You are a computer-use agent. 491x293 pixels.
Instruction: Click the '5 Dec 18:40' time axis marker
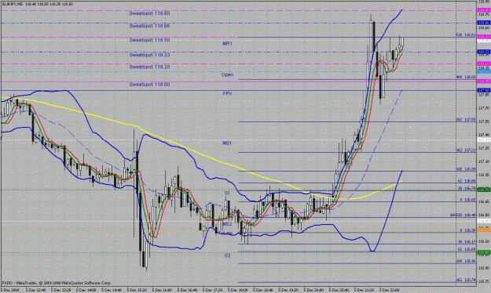click(x=264, y=290)
